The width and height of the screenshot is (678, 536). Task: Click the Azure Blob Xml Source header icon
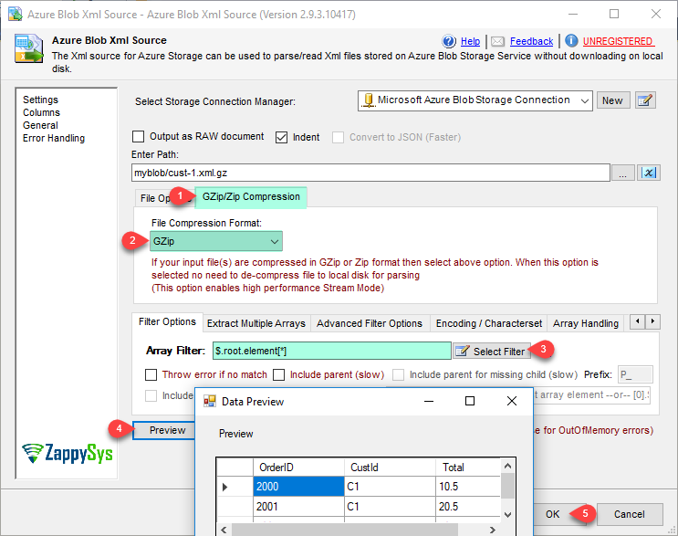click(x=28, y=49)
